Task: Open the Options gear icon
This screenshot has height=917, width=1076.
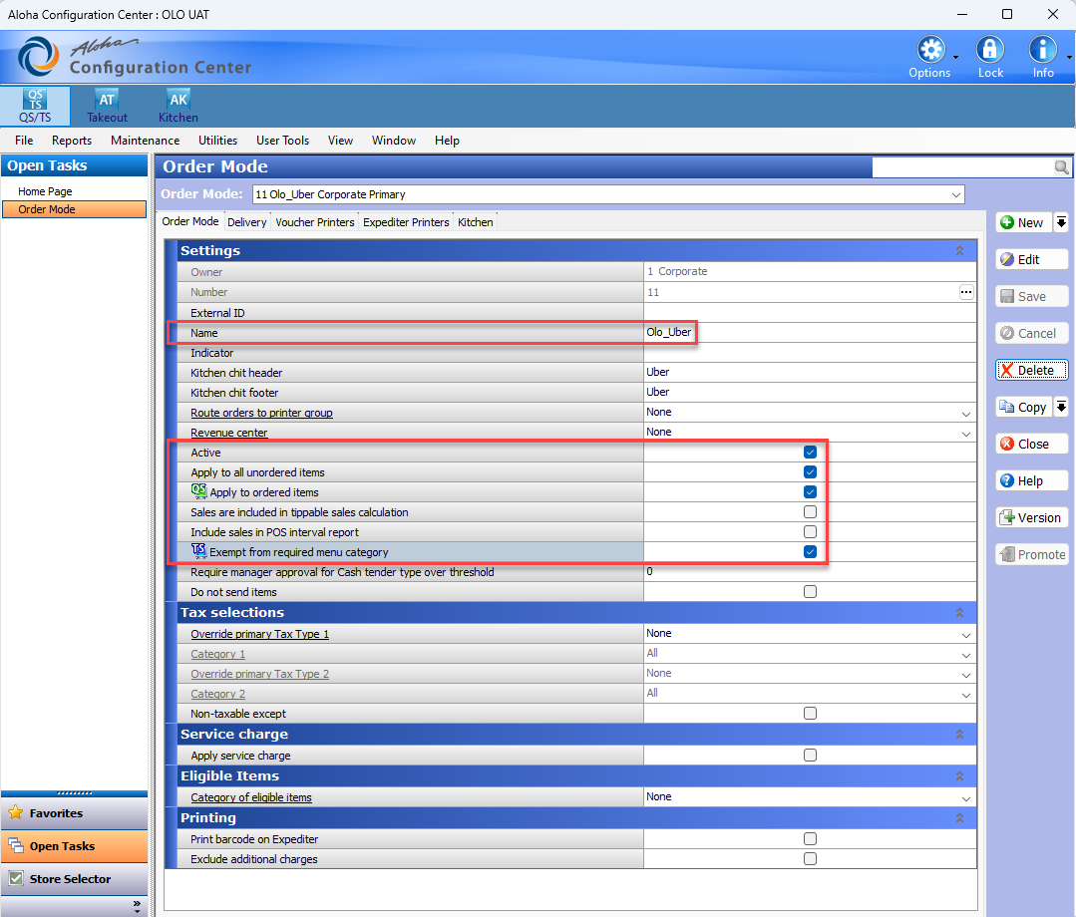Action: [930, 51]
